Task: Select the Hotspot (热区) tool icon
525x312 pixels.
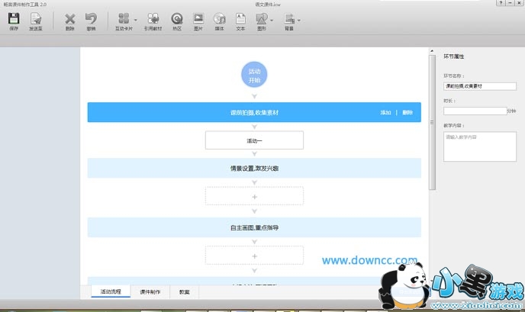Action: (176, 18)
